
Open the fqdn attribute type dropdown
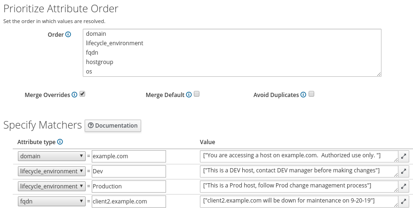[51, 202]
